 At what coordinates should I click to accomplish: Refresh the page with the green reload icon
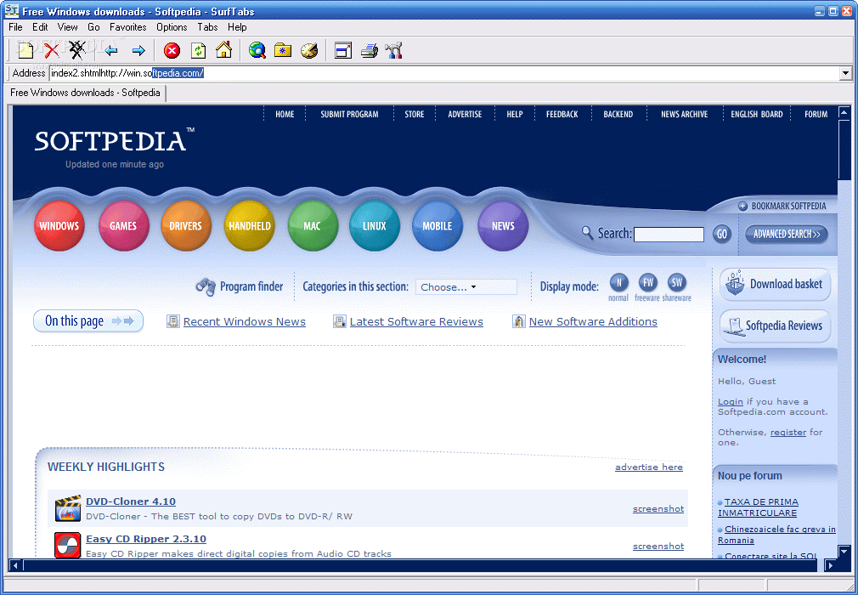[198, 51]
